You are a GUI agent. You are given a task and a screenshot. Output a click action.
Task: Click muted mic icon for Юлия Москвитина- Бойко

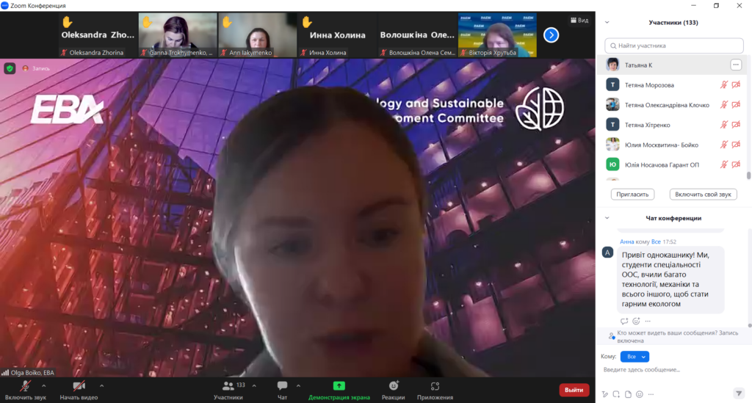point(723,144)
